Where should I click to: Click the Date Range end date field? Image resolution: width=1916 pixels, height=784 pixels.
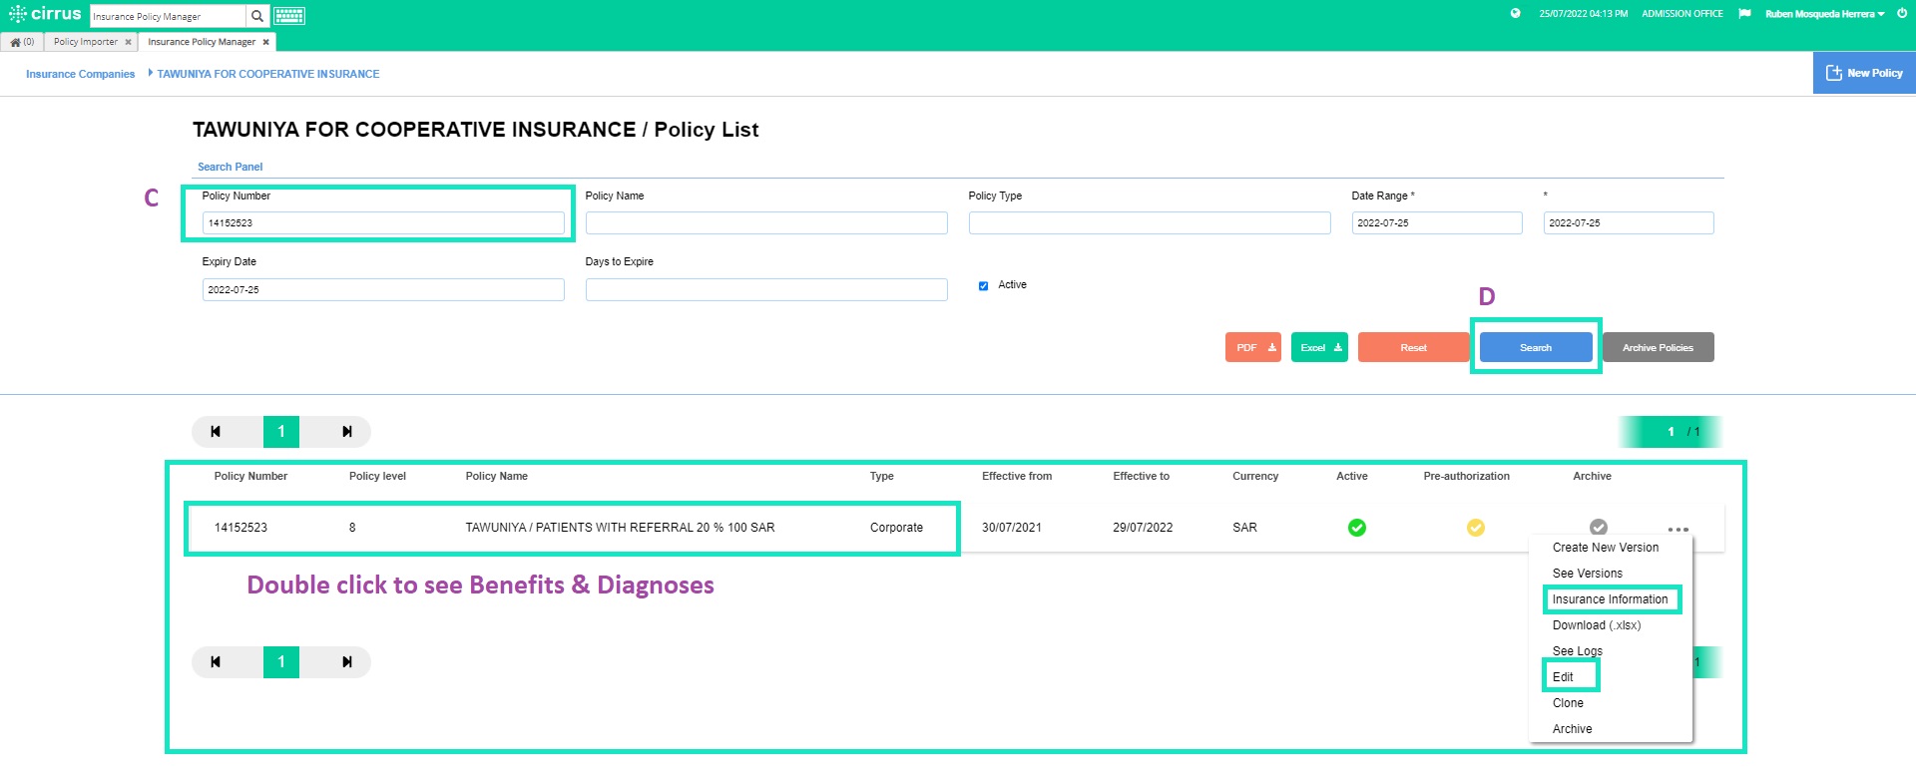pyautogui.click(x=1629, y=223)
